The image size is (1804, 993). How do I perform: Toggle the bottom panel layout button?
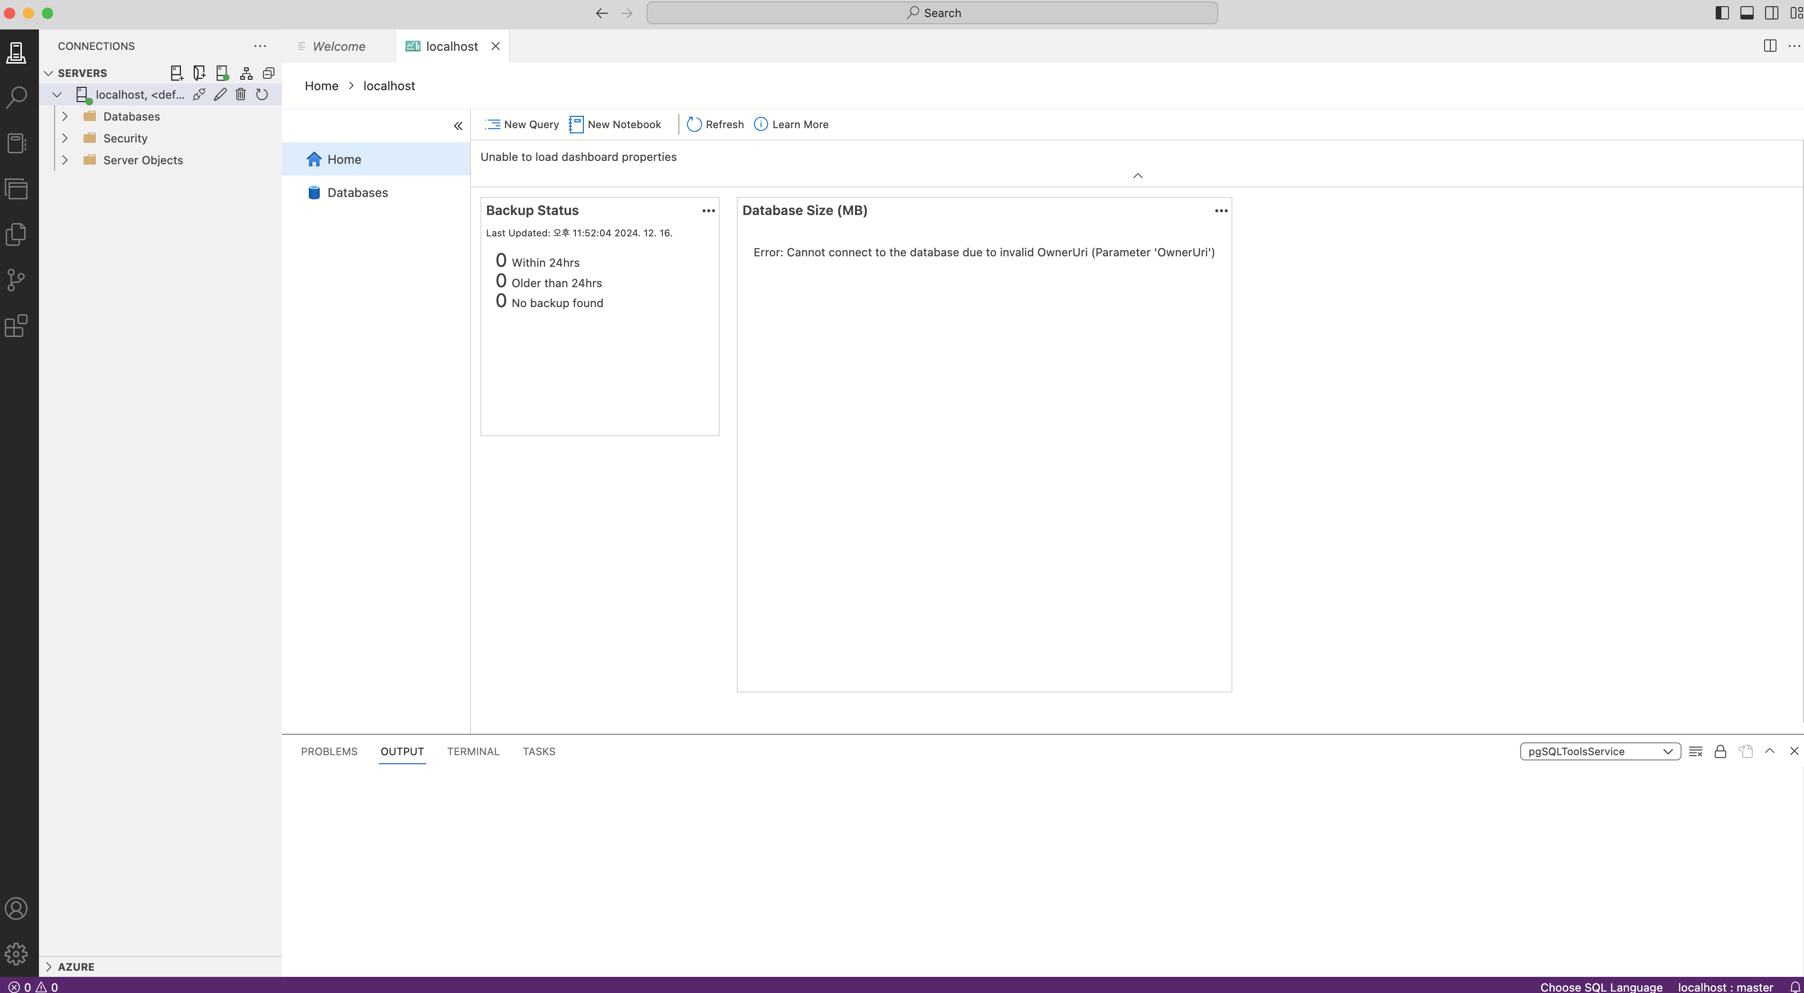[1747, 13]
